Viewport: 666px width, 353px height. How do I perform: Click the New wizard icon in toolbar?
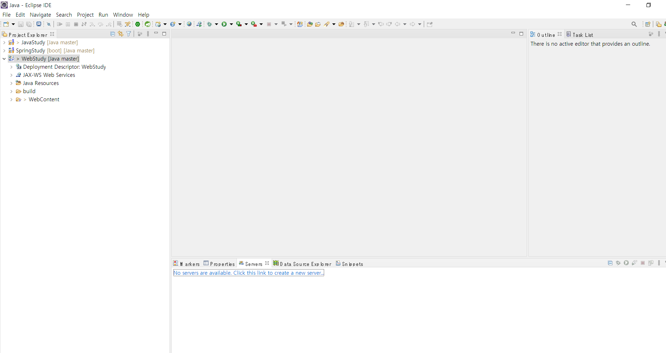click(6, 24)
